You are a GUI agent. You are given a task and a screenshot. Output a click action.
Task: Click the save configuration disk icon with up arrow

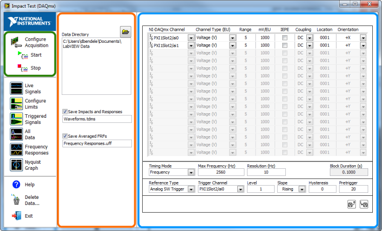pos(351,204)
